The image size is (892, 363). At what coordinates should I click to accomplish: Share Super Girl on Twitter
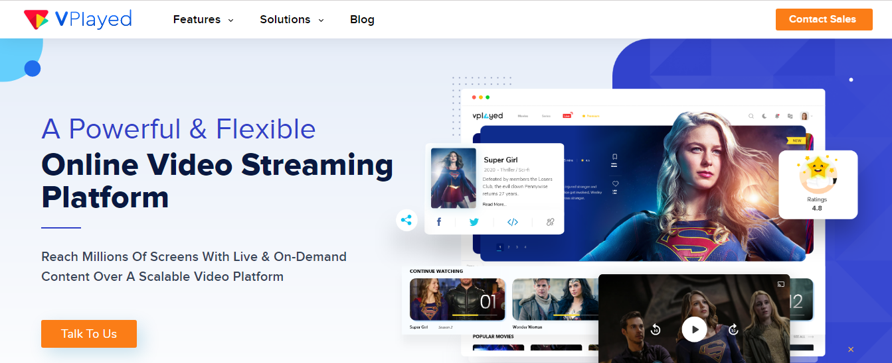tap(474, 222)
